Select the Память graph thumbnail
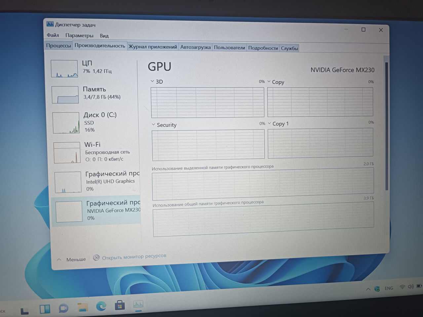The width and height of the screenshot is (423, 317). point(65,95)
